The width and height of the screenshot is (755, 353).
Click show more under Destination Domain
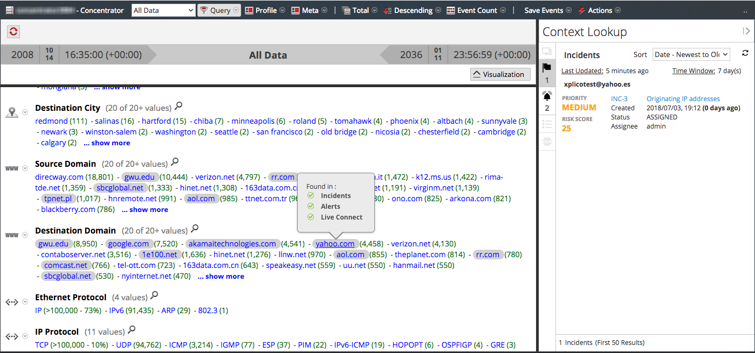coord(221,277)
